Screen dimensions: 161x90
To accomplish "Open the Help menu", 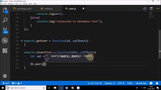I will tap(35, 4).
